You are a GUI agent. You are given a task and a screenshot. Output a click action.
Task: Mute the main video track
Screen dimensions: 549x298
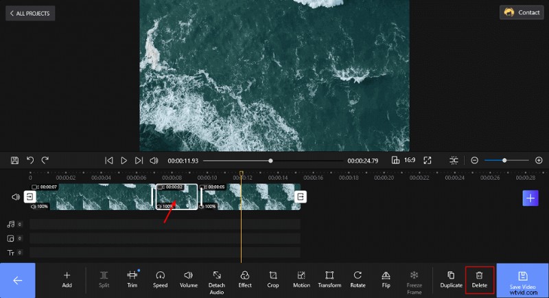pos(16,197)
